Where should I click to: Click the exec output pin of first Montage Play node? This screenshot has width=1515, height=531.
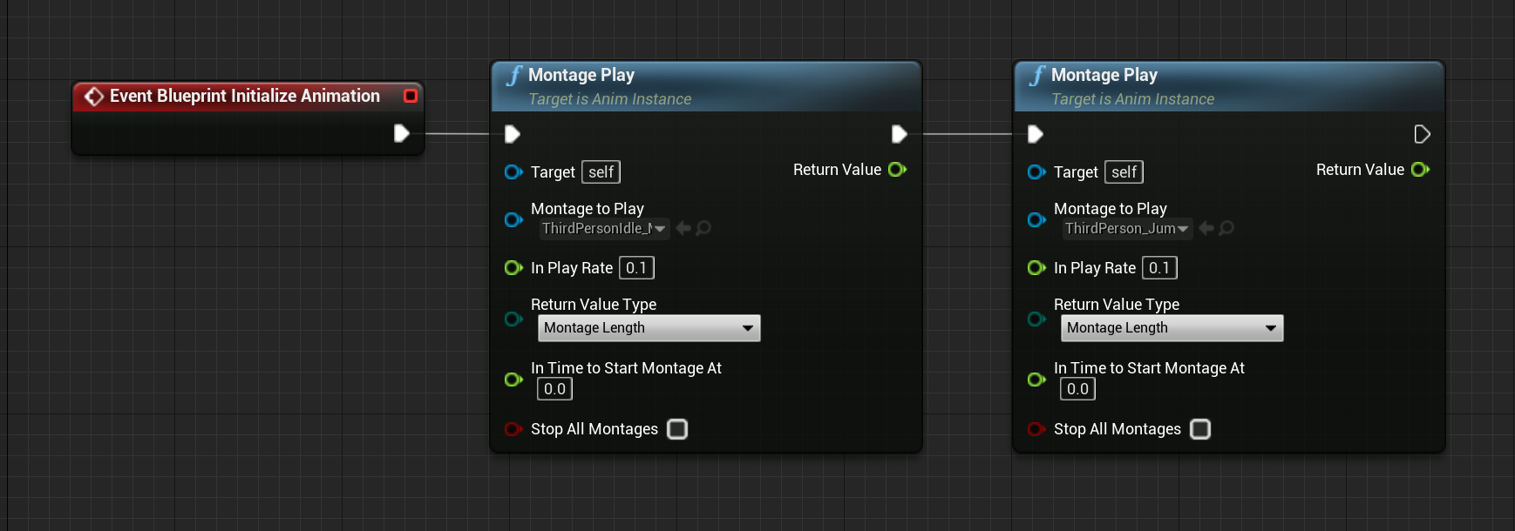tap(900, 134)
